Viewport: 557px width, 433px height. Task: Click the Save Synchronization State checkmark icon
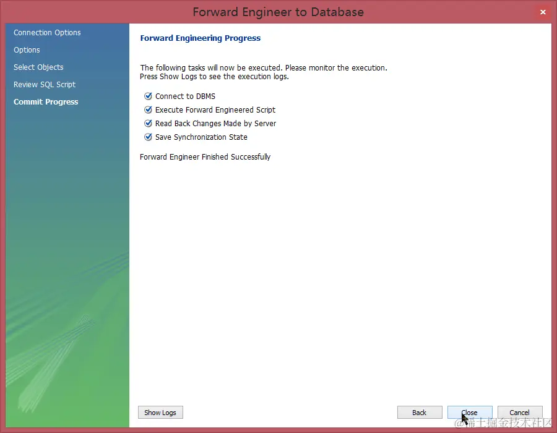(148, 137)
